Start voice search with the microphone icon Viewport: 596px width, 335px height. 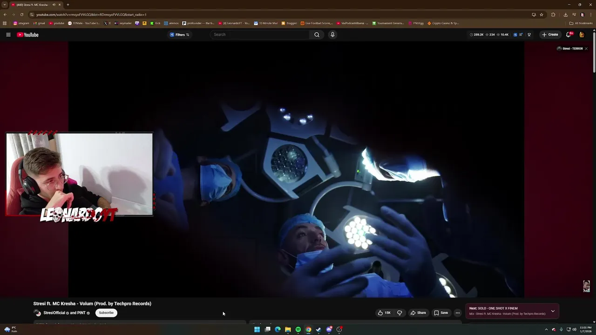click(332, 34)
